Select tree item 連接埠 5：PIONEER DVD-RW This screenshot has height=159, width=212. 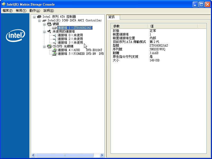point(81,54)
